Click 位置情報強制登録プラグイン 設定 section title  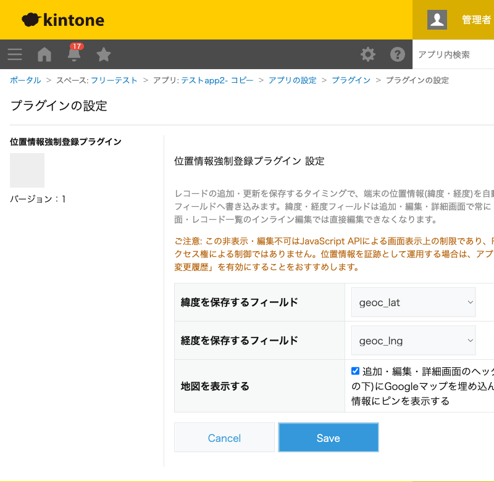point(249,161)
